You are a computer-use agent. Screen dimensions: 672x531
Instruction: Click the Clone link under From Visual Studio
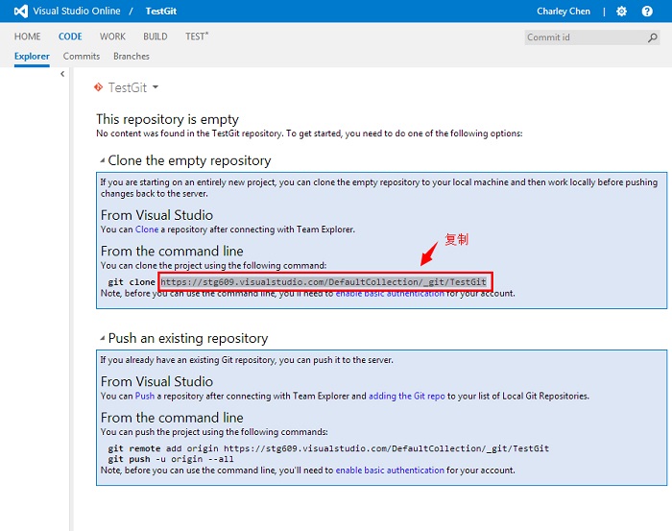click(146, 229)
